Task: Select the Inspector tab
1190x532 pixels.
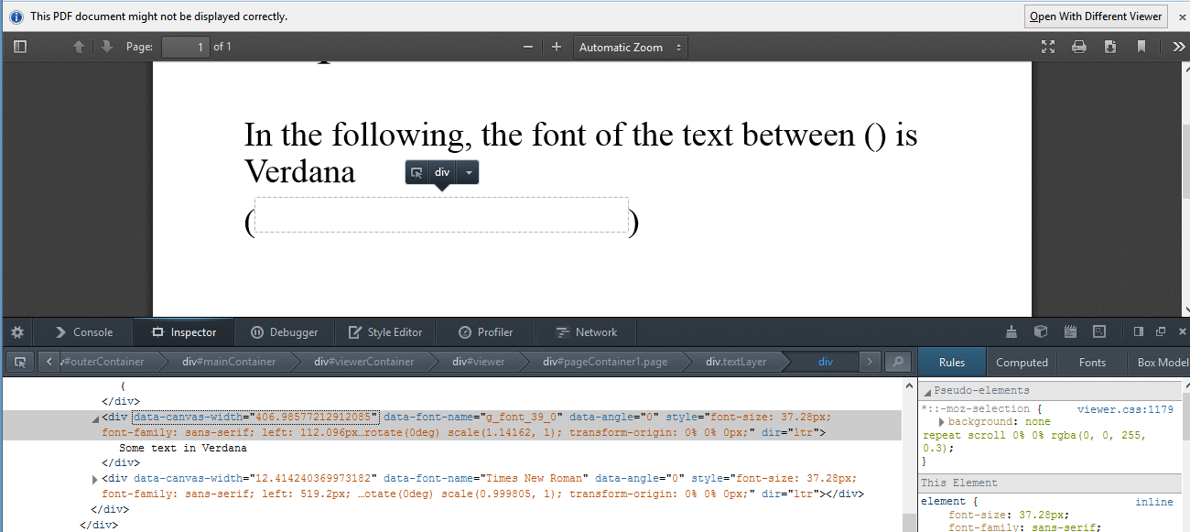Action: tap(184, 332)
